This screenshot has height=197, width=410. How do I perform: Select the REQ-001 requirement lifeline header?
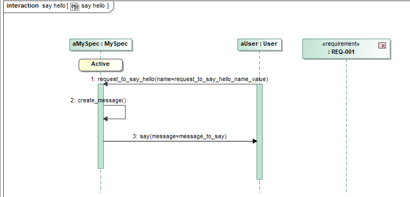pyautogui.click(x=346, y=48)
